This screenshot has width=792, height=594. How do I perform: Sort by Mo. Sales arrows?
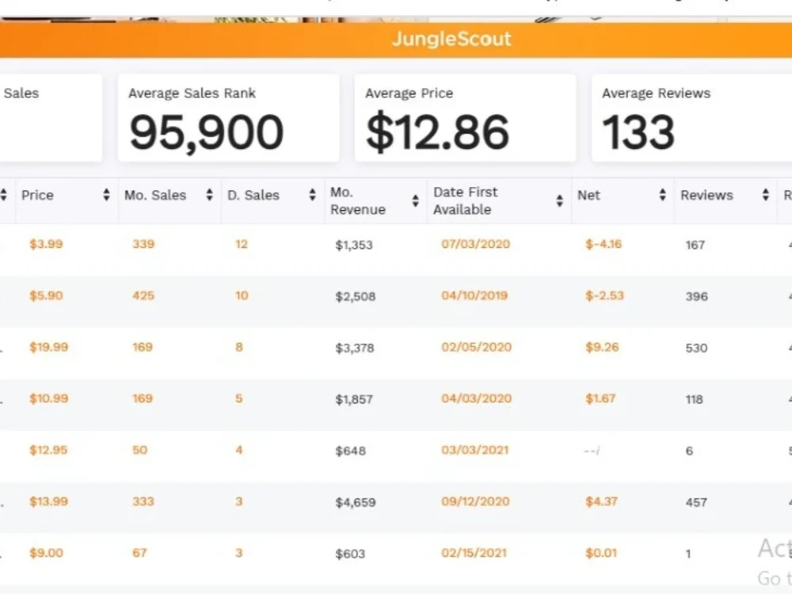point(209,195)
